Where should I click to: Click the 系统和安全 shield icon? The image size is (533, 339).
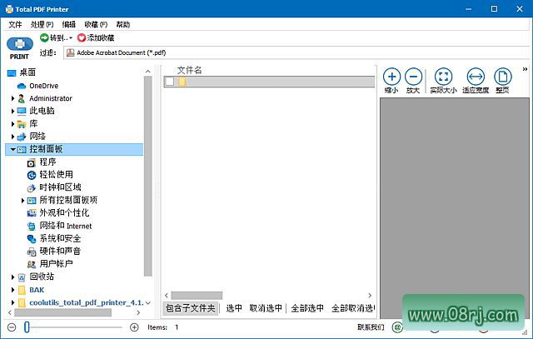(32, 239)
